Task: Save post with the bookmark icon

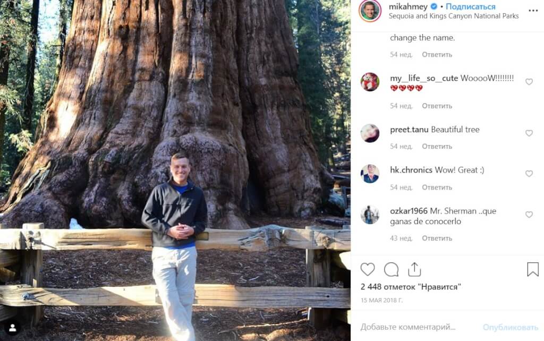Action: click(x=532, y=269)
